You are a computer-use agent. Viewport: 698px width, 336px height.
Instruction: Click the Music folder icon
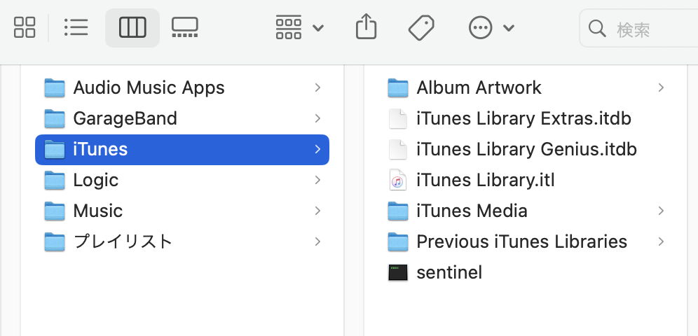(x=55, y=211)
